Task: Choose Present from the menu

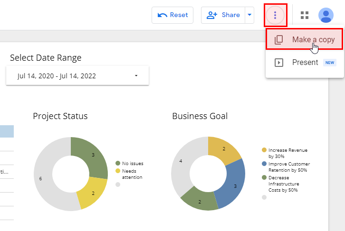Action: pyautogui.click(x=305, y=63)
